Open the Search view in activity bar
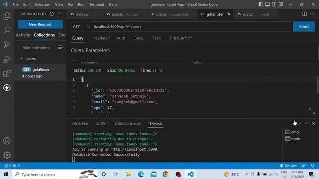This screenshot has width=319, height=179. (x=7, y=30)
